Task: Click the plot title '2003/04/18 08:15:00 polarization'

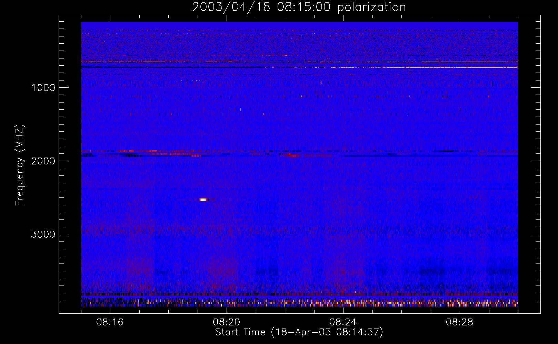Action: (299, 7)
